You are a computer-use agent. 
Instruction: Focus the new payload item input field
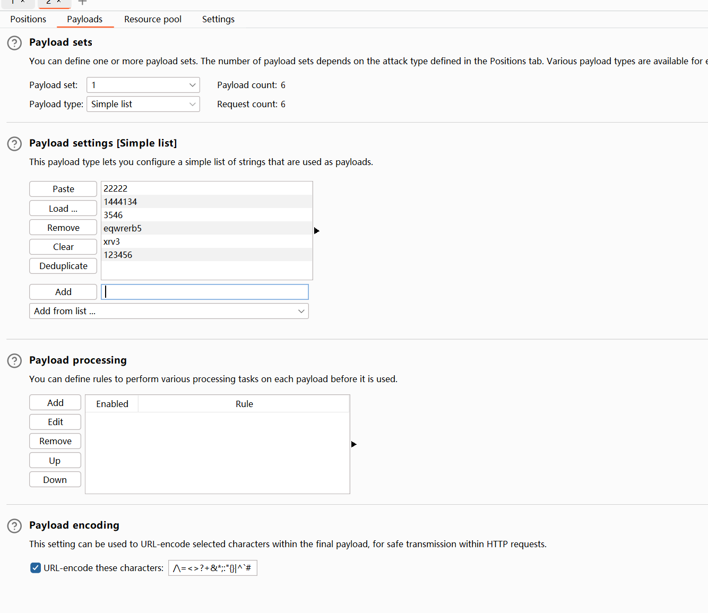(x=205, y=292)
